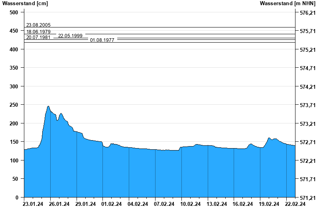The image size is (319, 219).
Task: Click the 23.08.2005 high water label
Action: coord(38,25)
